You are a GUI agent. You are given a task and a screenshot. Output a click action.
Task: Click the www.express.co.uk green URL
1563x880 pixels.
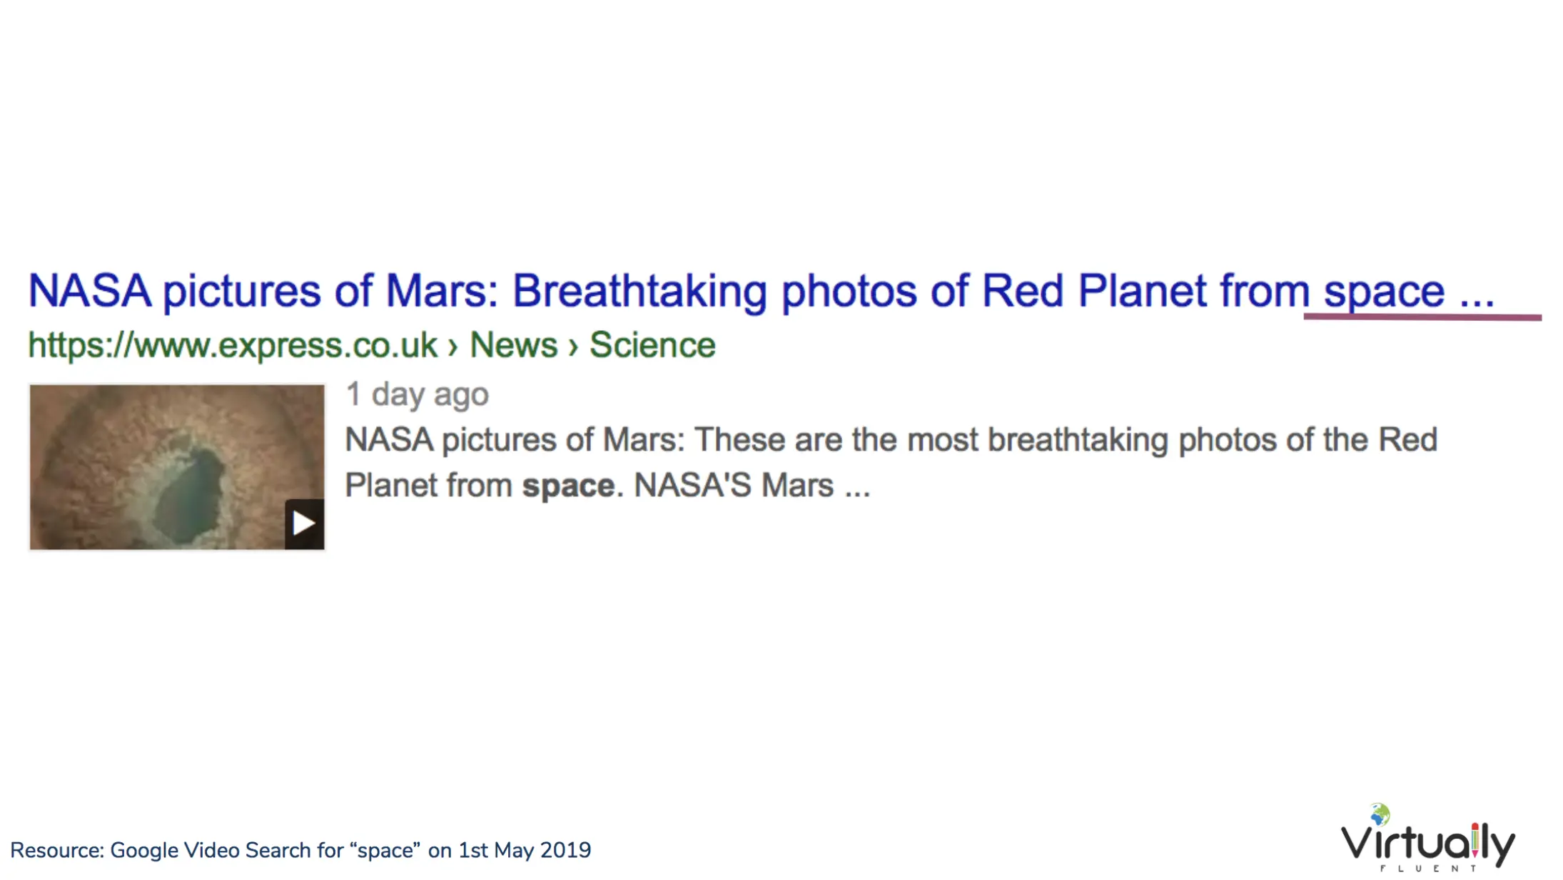coord(233,346)
